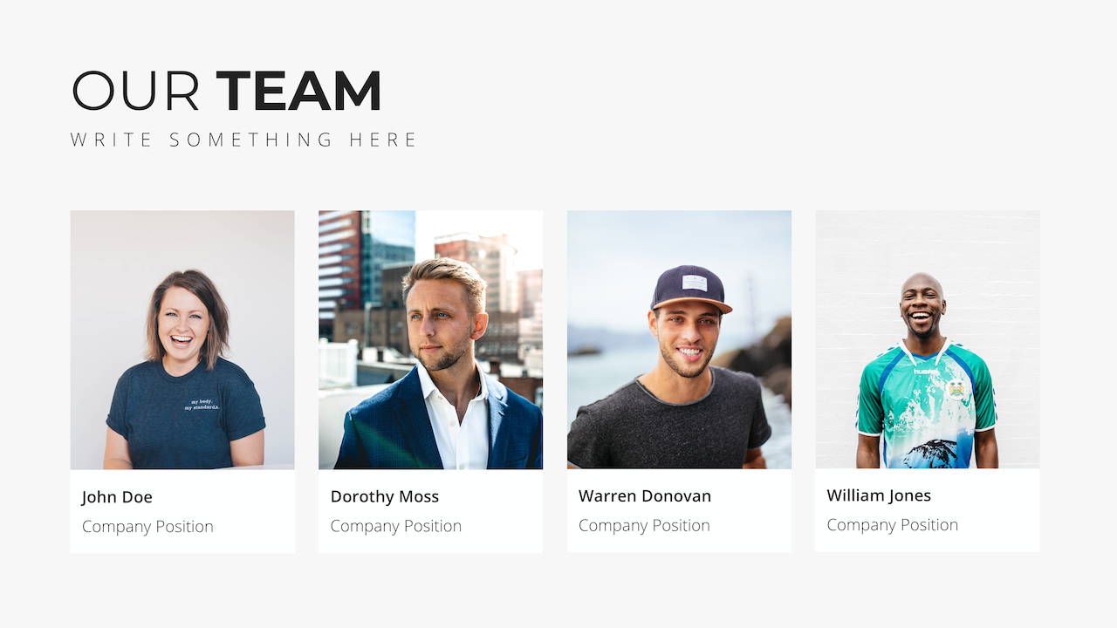Open Dorothy Moss's team photo
Screen dimensions: 1117x628
(430, 339)
